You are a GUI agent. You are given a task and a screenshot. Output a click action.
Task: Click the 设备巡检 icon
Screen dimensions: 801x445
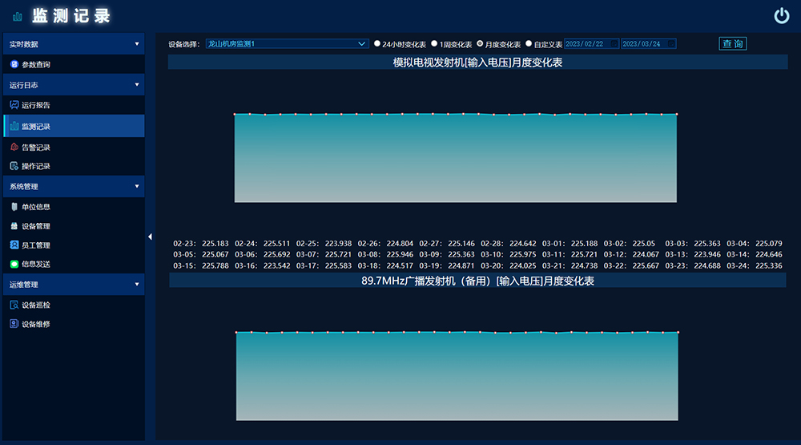(14, 305)
